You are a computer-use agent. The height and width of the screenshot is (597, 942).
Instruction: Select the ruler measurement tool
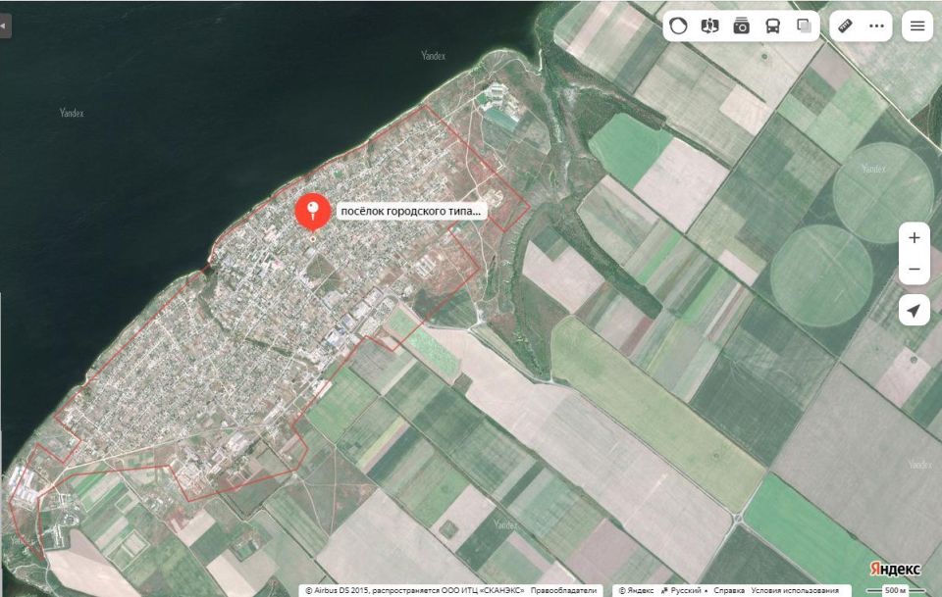[x=845, y=25]
